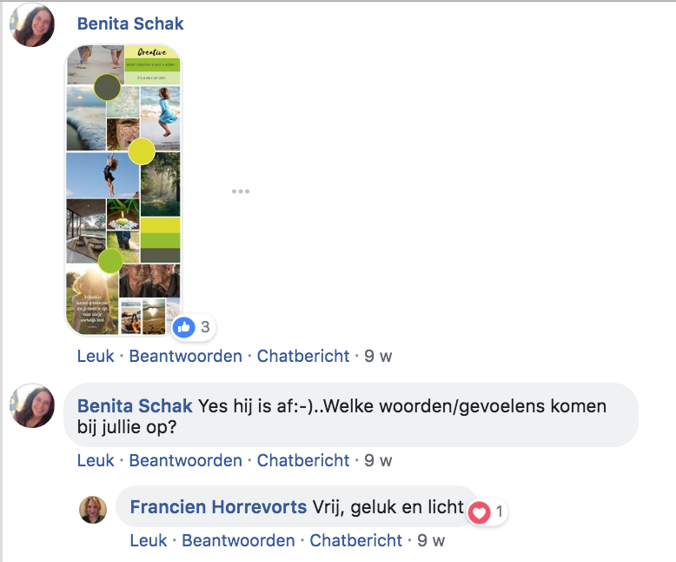Click Leuk under 'Yes hij is af' comment
This screenshot has width=676, height=562.
click(x=96, y=460)
